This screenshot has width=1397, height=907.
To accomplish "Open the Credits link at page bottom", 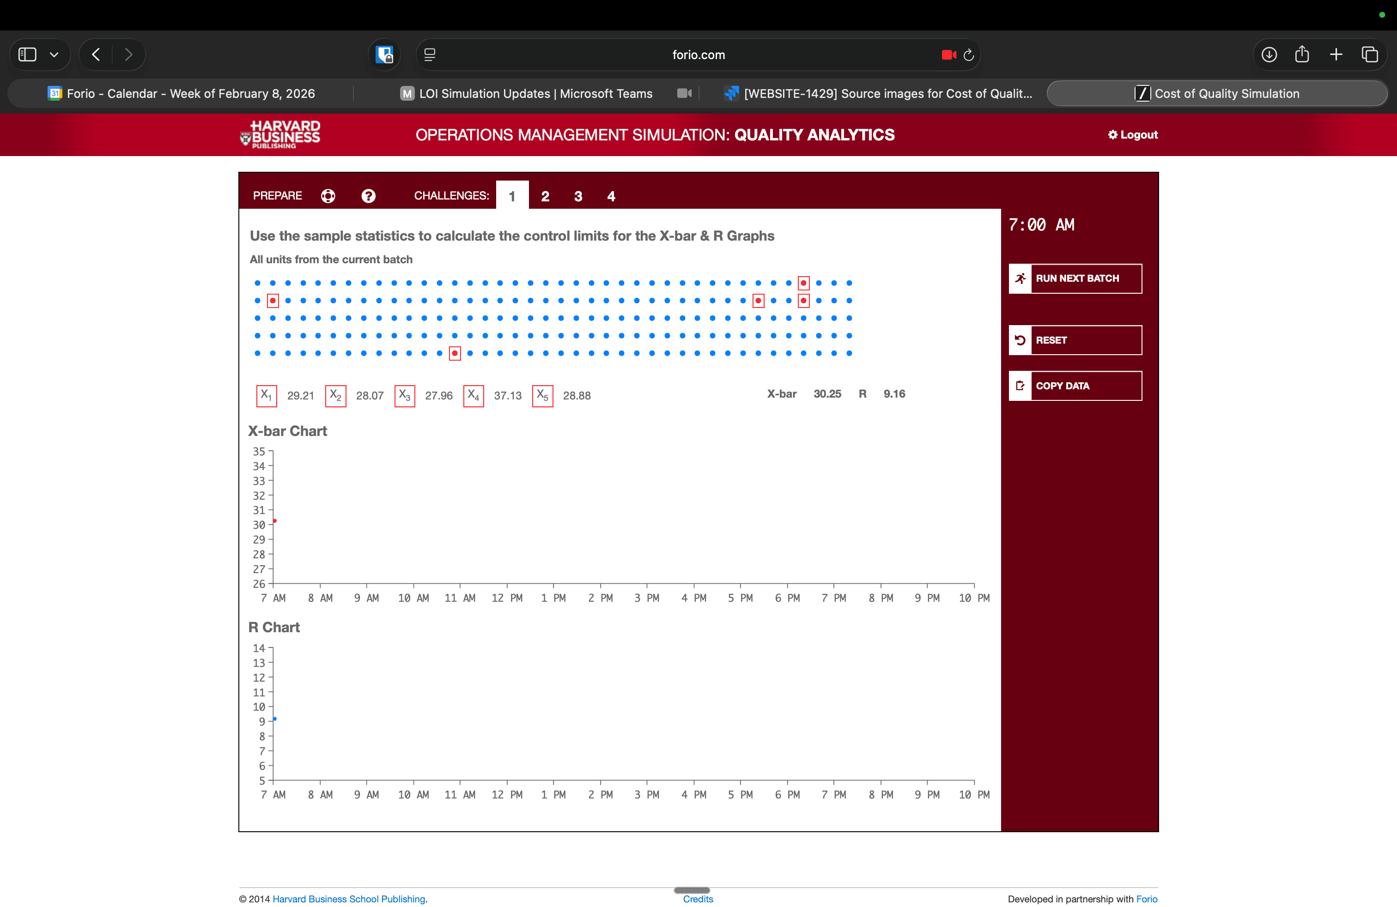I will (698, 899).
